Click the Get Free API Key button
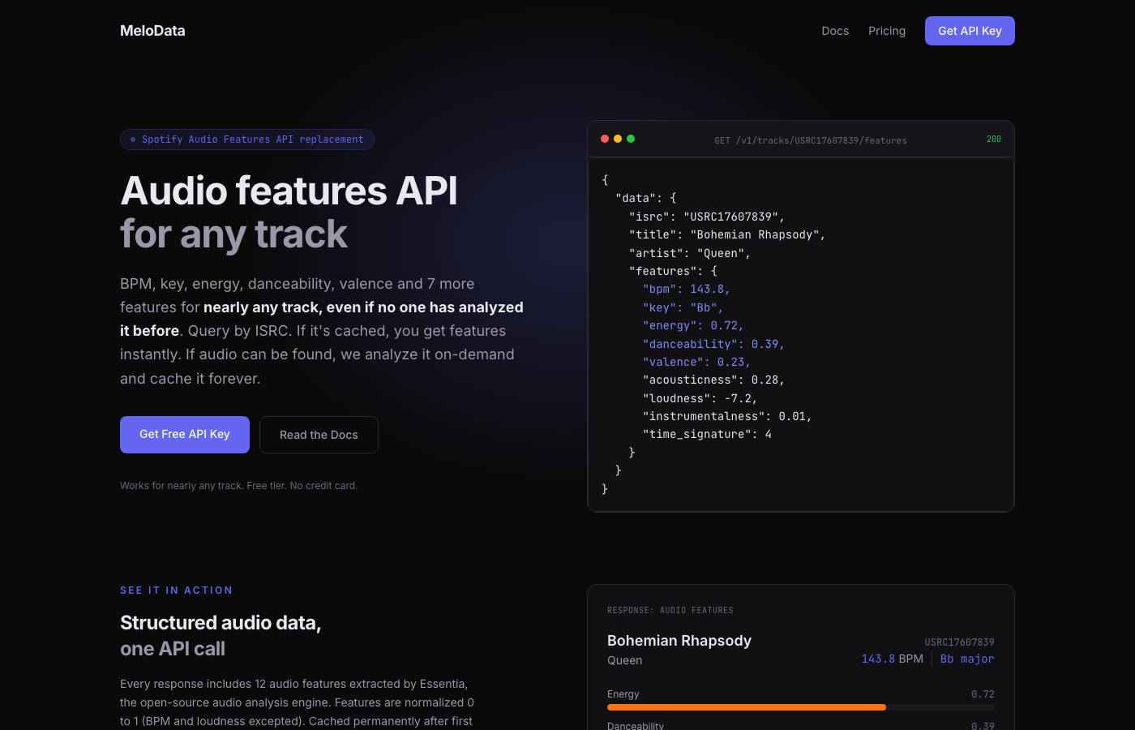1135x730 pixels. tap(184, 434)
